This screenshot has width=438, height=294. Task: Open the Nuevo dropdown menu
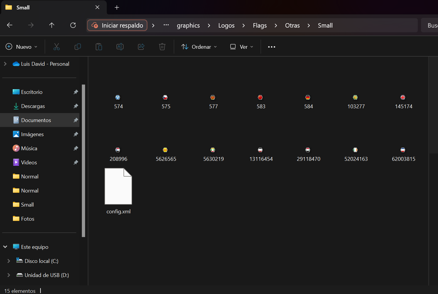[22, 47]
